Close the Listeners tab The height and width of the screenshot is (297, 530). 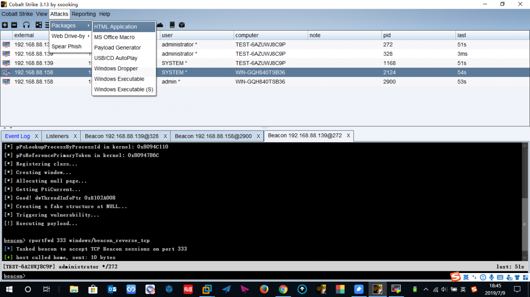pyautogui.click(x=75, y=136)
